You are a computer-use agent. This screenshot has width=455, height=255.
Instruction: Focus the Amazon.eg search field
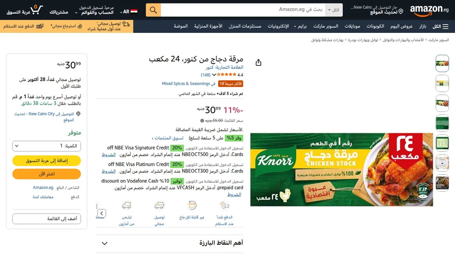click(243, 10)
